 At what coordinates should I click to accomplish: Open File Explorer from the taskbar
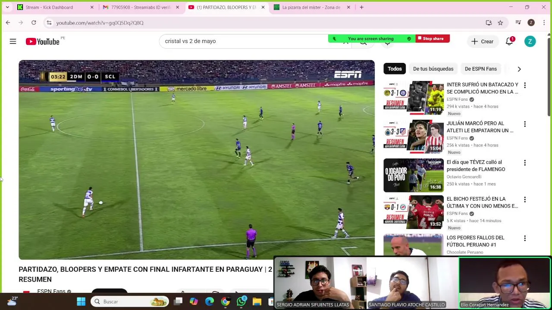(257, 301)
